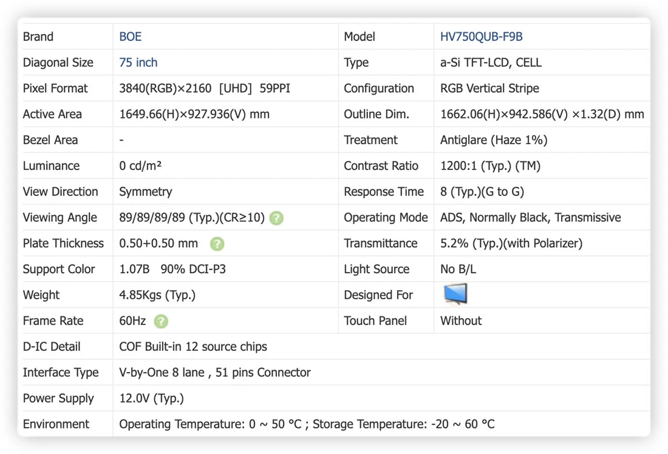Select the 12.0V (Typ.) power supply value

point(152,399)
